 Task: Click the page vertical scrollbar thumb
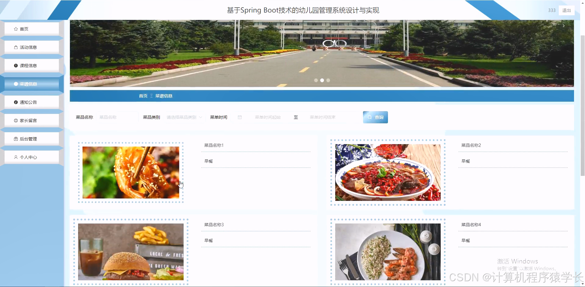(x=582, y=105)
